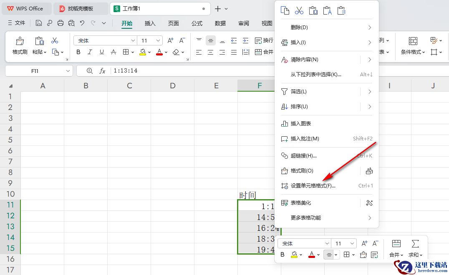Click the copy icon in context menu

(285, 10)
